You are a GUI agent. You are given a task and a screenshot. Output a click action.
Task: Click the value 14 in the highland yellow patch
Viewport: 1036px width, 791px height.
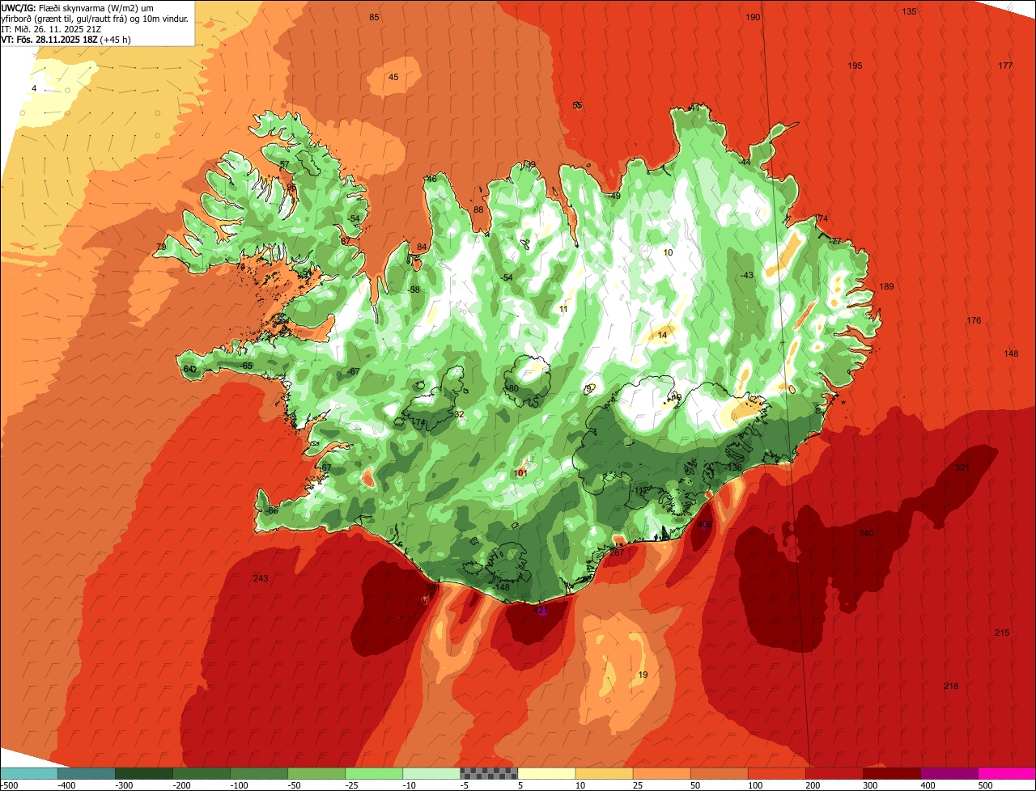tap(662, 335)
